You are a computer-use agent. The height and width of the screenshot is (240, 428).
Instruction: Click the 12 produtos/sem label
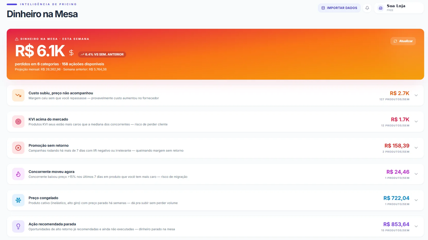[x=395, y=126]
